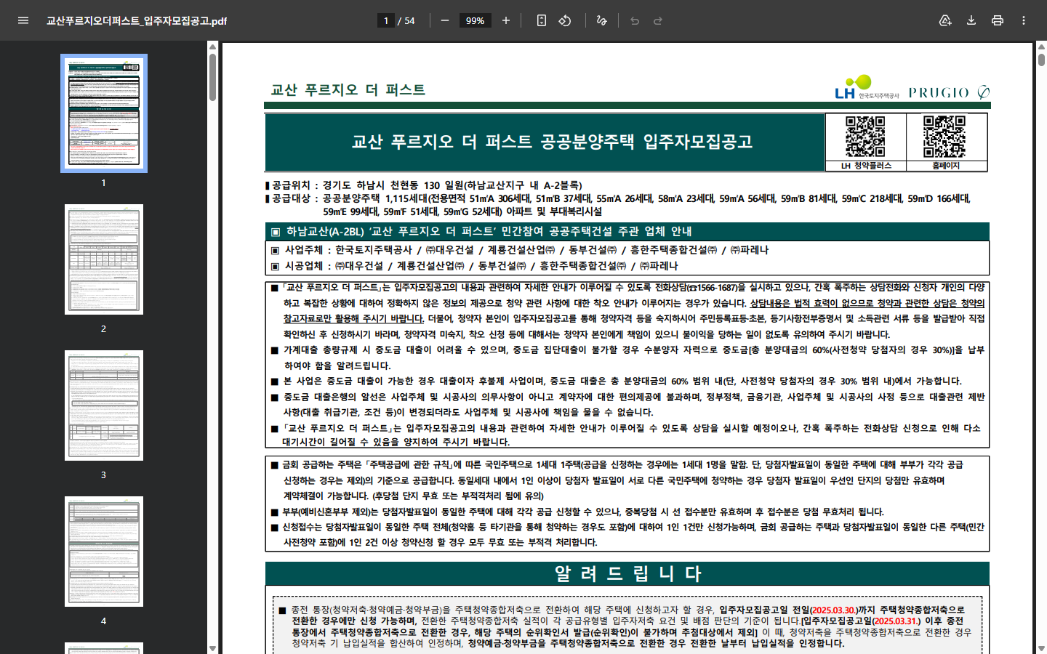Viewport: 1047px width, 654px height.
Task: Click the 홈페이지 QR code
Action: [944, 137]
